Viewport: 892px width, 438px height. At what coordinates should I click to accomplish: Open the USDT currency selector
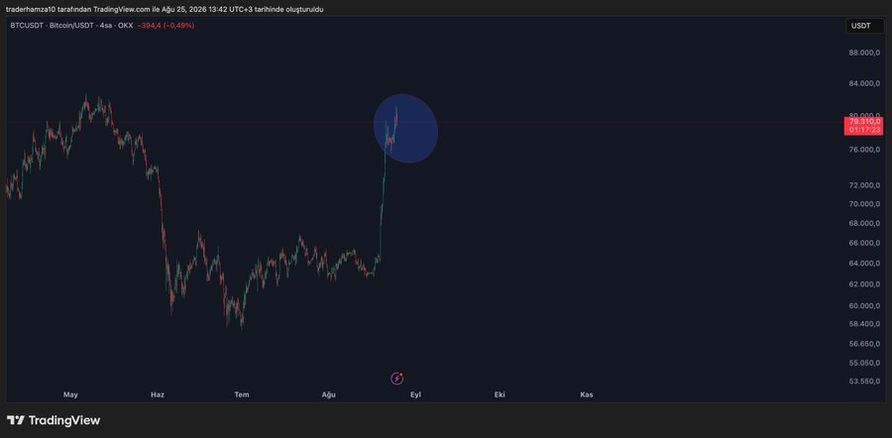[863, 26]
